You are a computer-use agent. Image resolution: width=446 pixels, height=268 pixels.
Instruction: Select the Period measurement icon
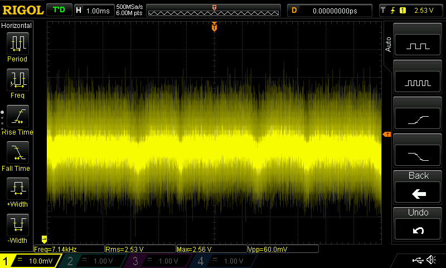tap(18, 44)
